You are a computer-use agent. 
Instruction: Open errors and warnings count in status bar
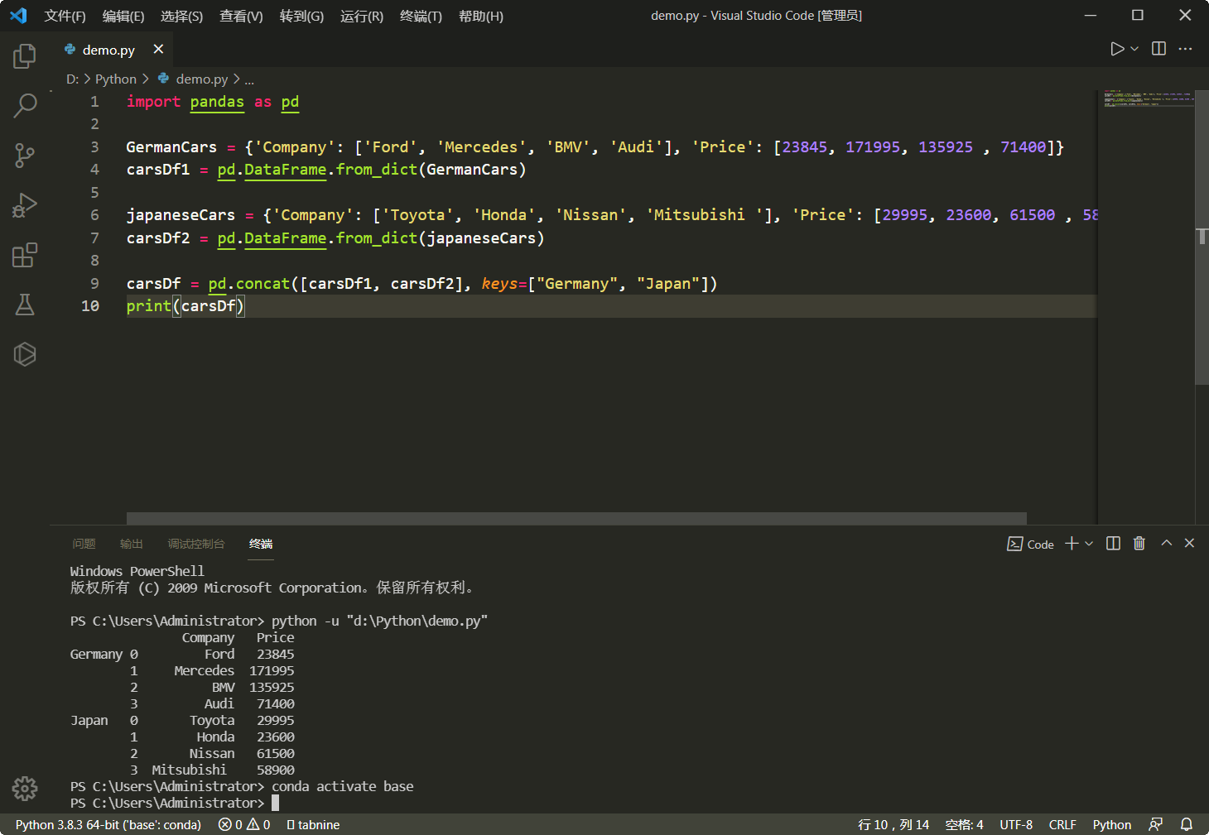pyautogui.click(x=244, y=825)
